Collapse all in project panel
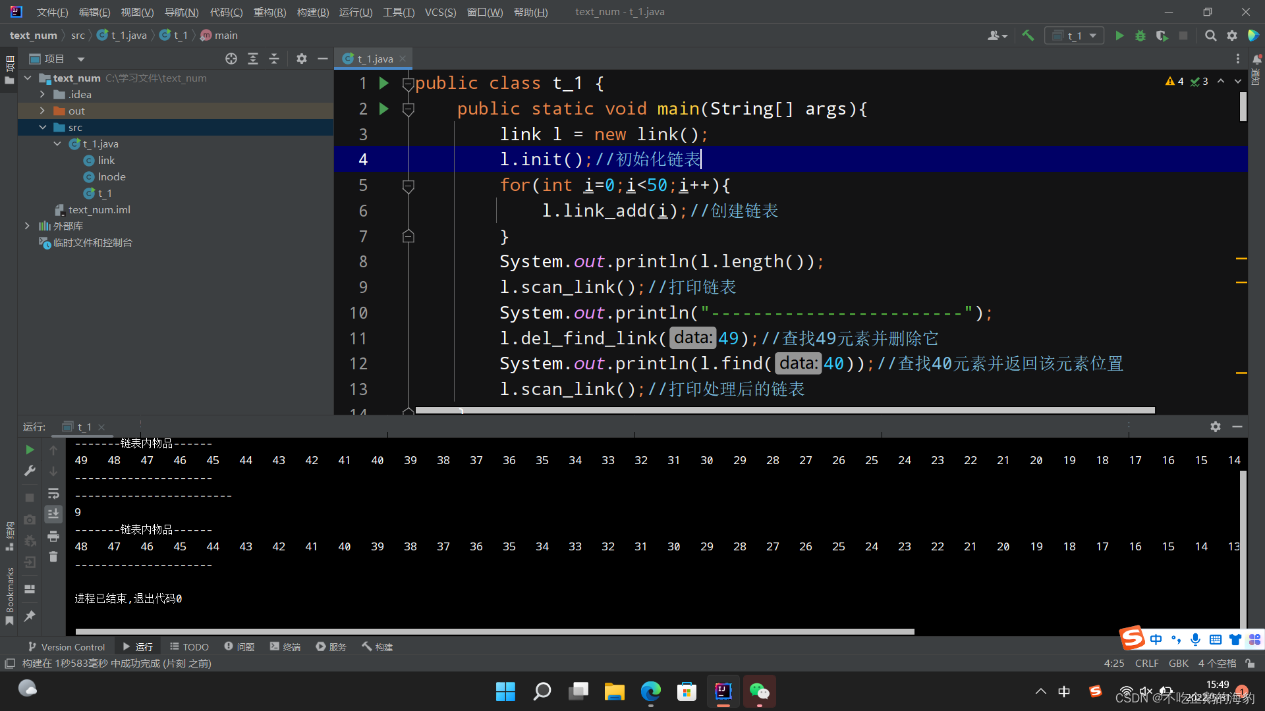Image resolution: width=1265 pixels, height=711 pixels. [274, 59]
